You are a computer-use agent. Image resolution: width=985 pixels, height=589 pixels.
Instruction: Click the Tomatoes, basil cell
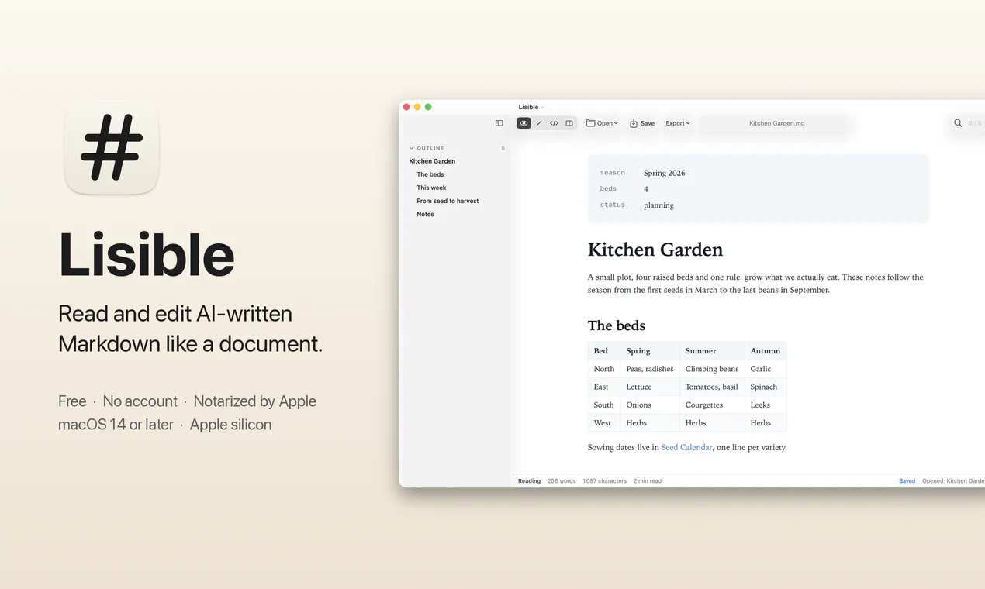click(x=712, y=387)
